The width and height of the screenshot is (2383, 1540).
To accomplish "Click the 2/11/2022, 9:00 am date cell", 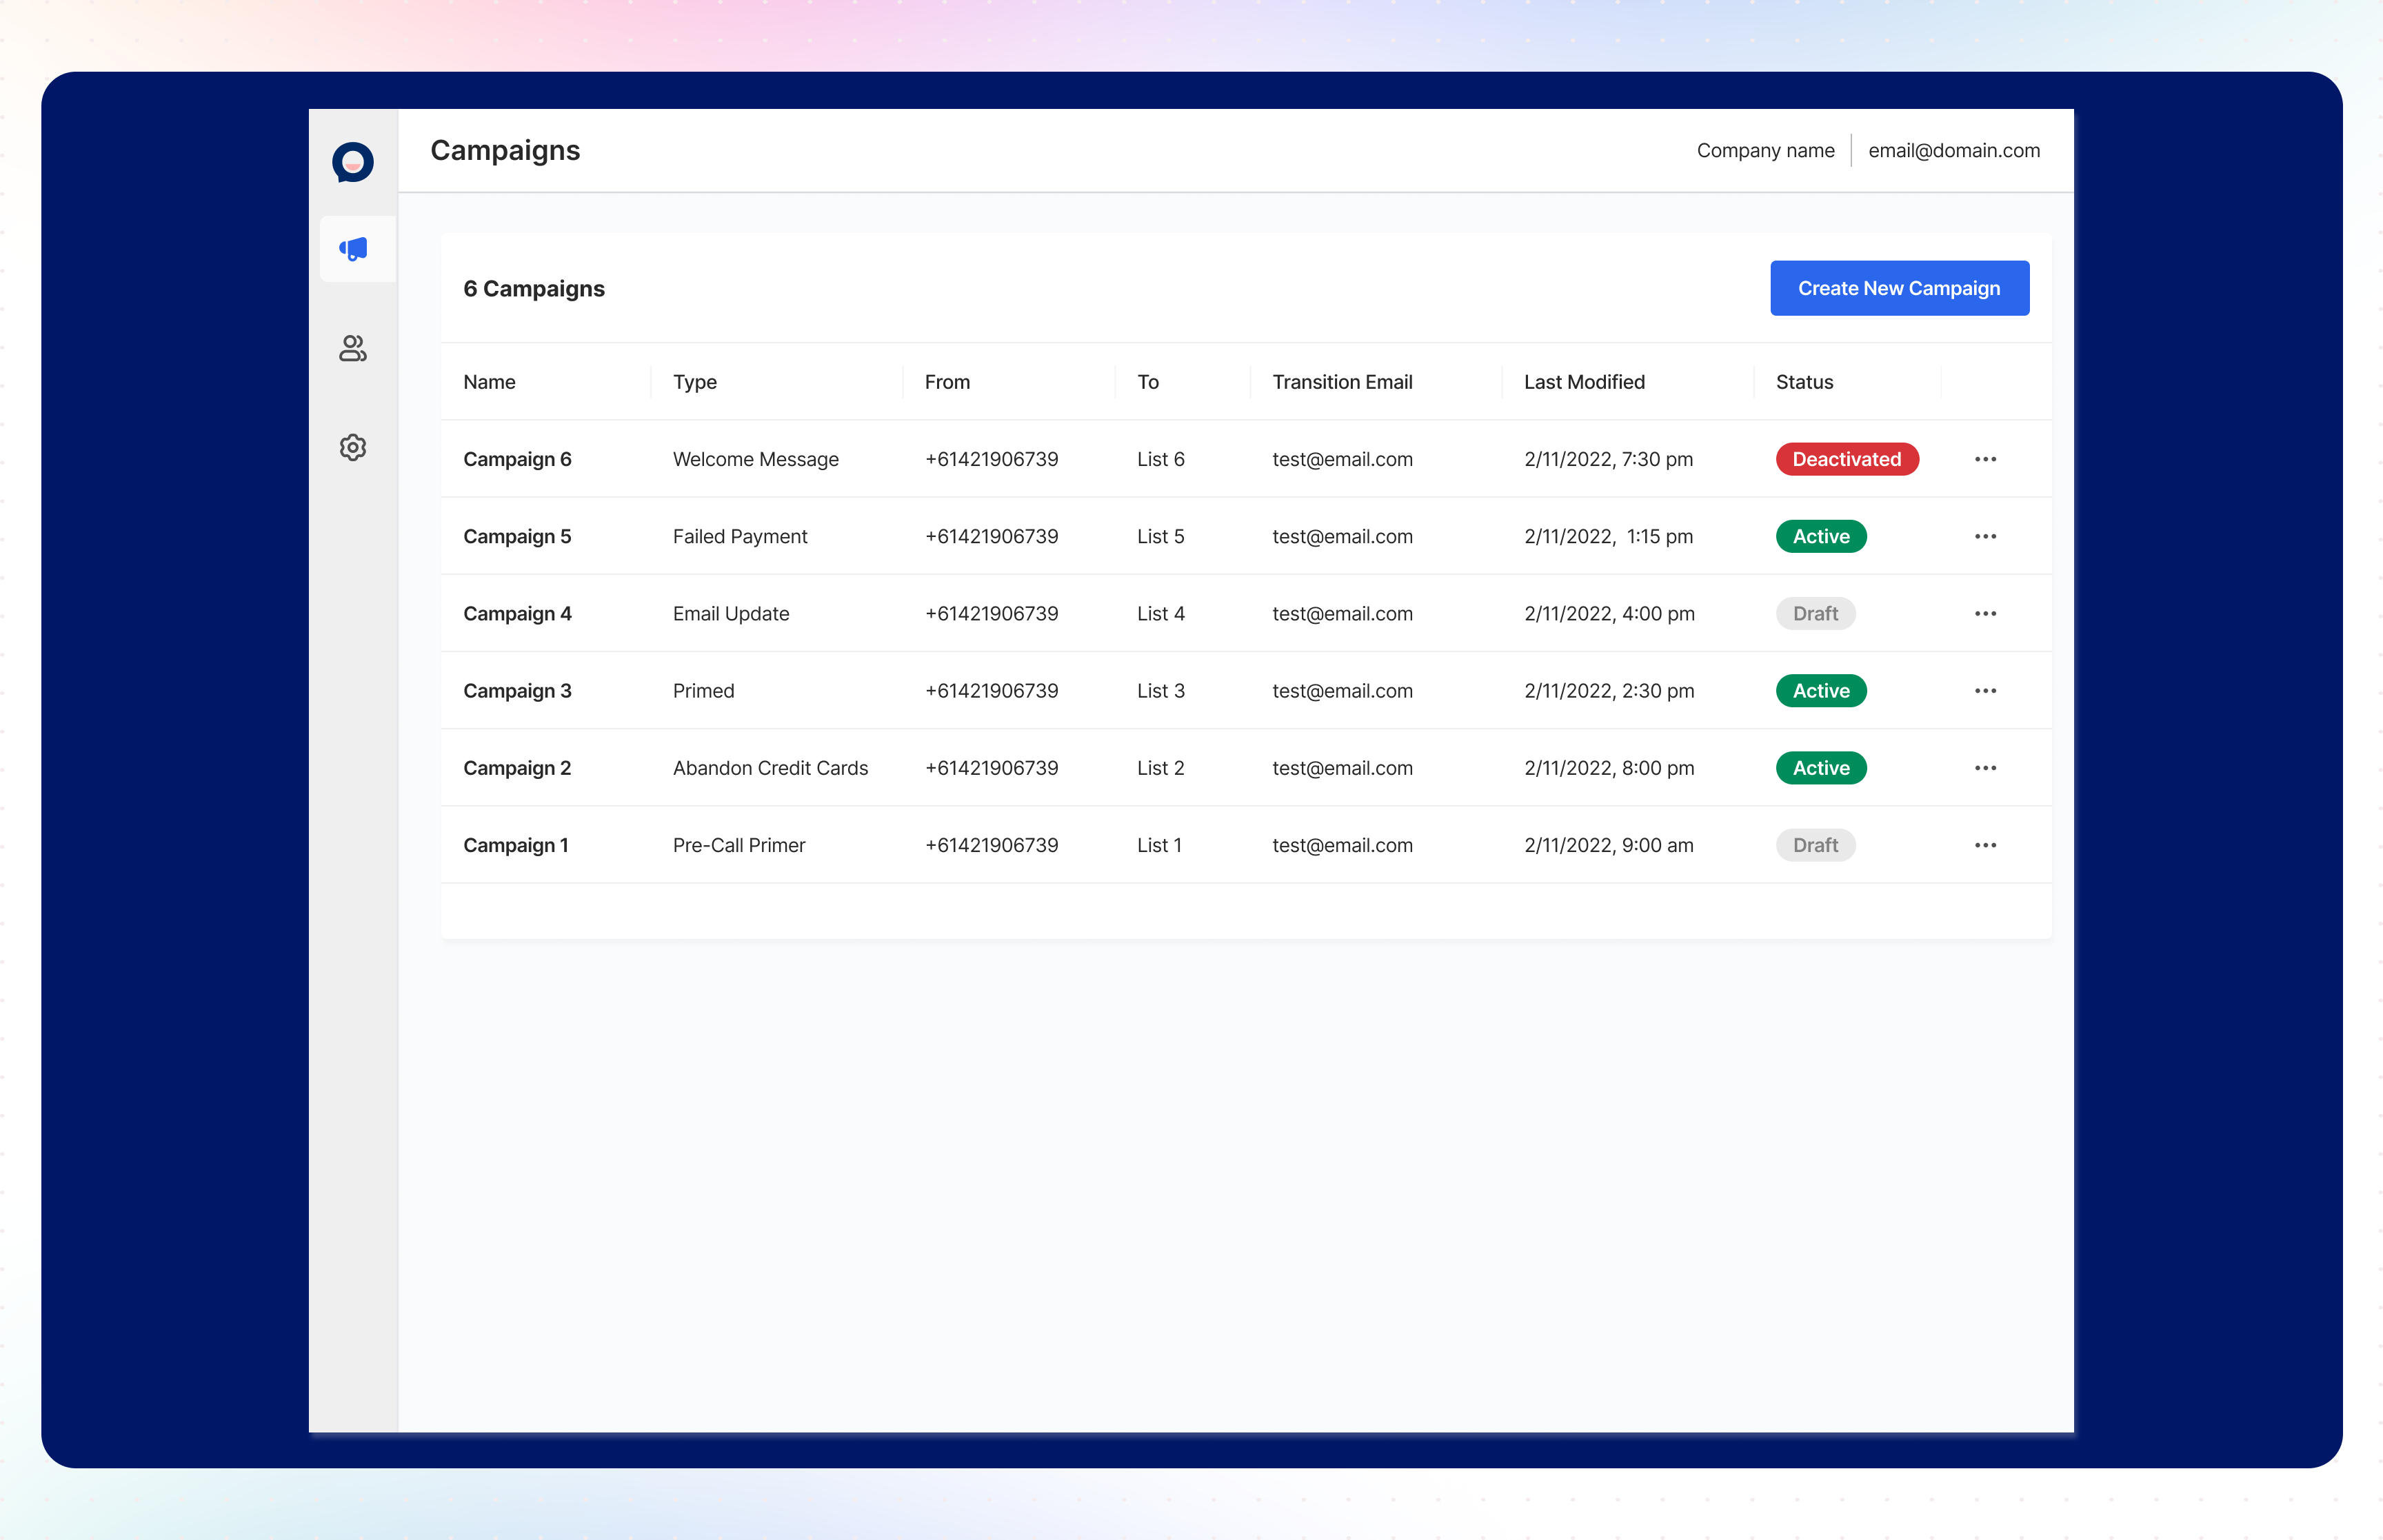I will point(1608,845).
